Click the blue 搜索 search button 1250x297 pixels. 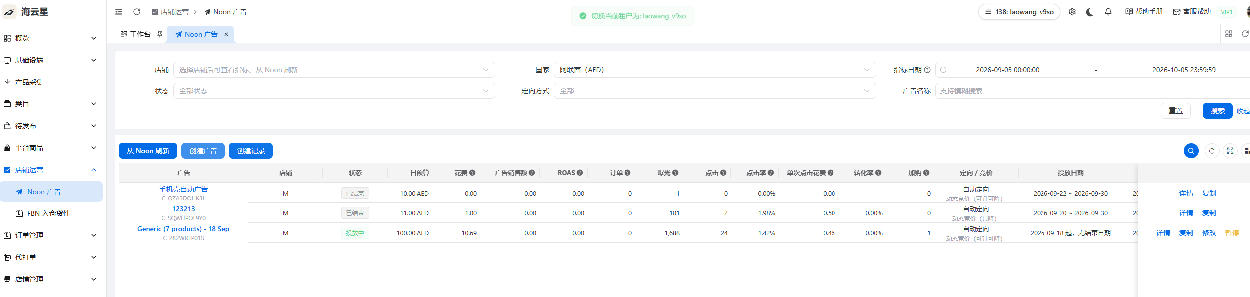click(1217, 111)
